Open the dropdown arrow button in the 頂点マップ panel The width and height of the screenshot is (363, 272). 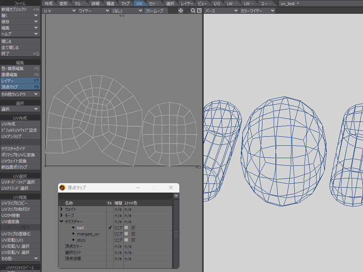coord(176,196)
